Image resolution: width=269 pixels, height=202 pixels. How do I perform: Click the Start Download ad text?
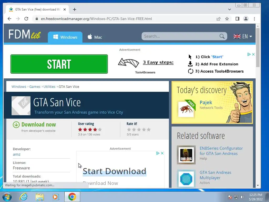[x=115, y=171]
